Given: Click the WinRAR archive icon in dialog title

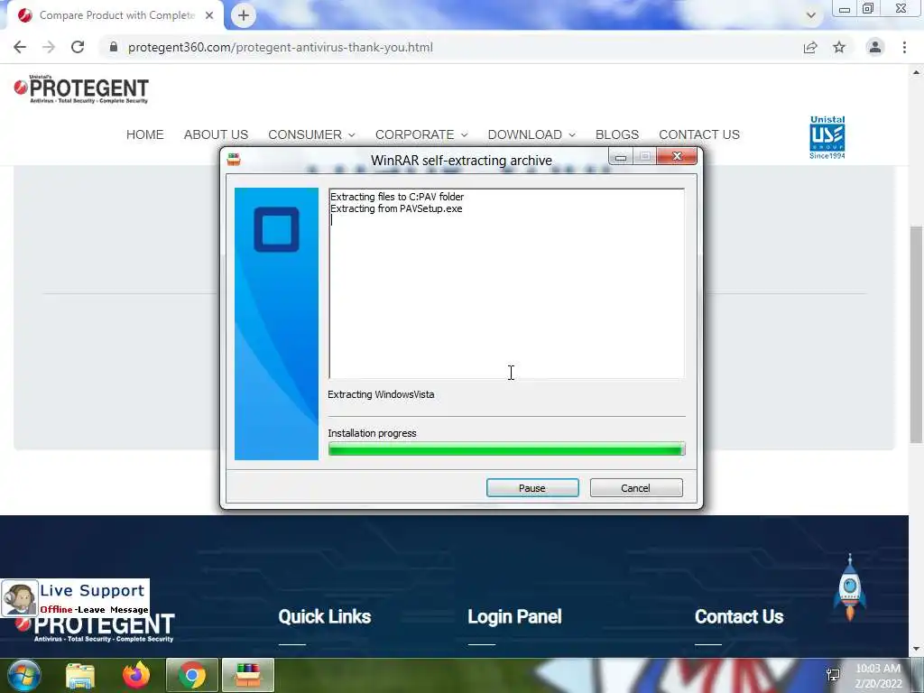Looking at the screenshot, I should point(234,160).
